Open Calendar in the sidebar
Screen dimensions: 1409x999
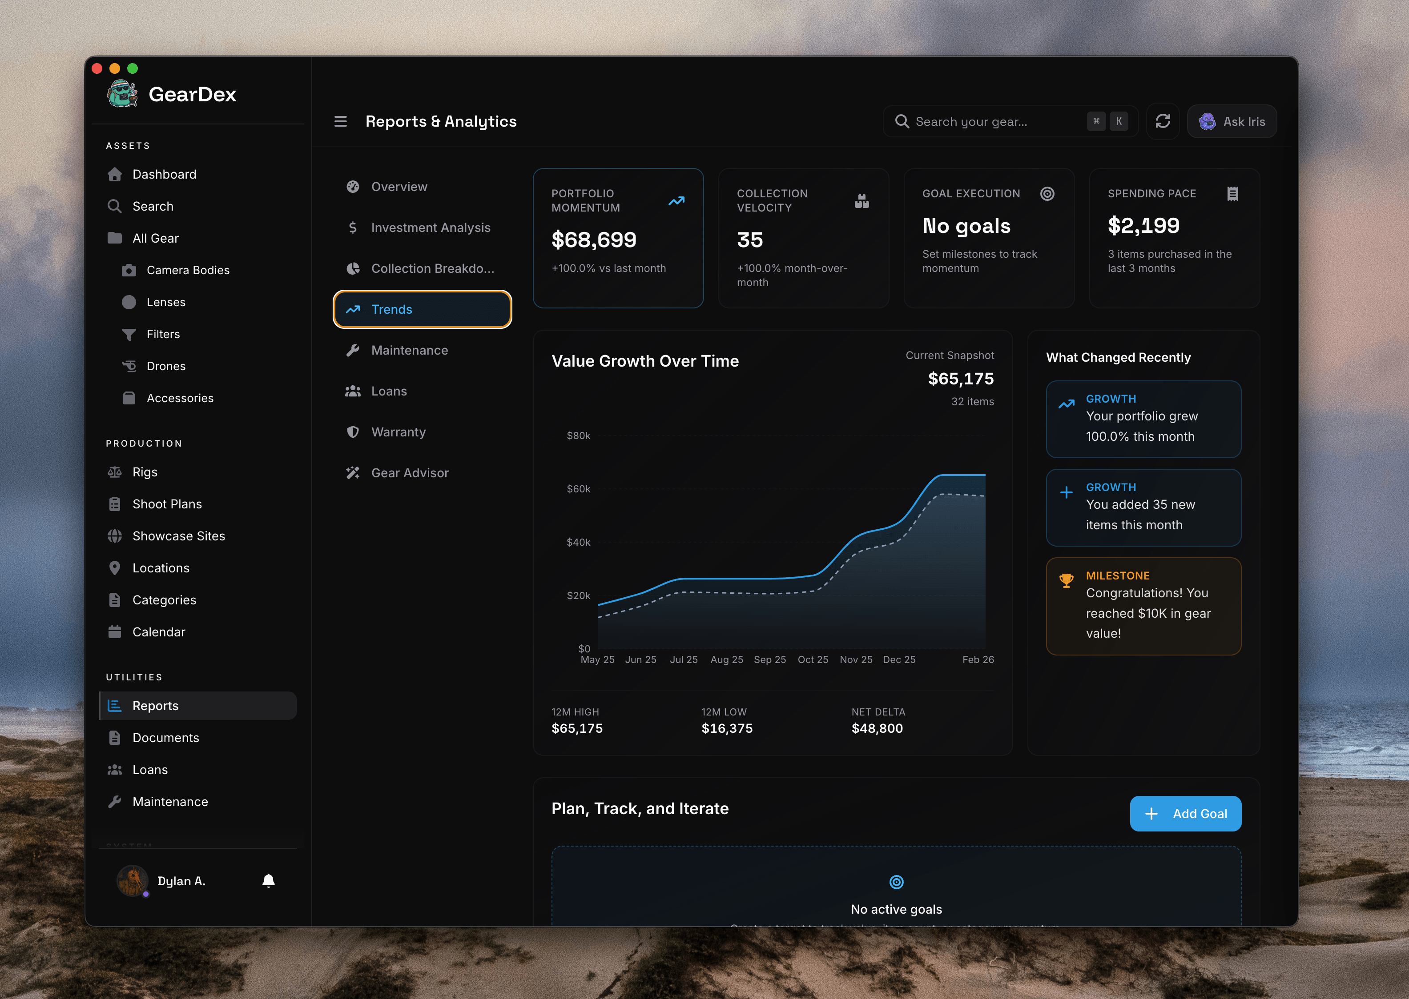[x=197, y=632]
